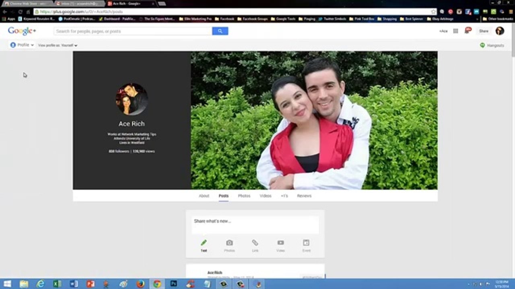The width and height of the screenshot is (515, 289).
Task: Switch to the Posts tab
Action: pos(224,196)
